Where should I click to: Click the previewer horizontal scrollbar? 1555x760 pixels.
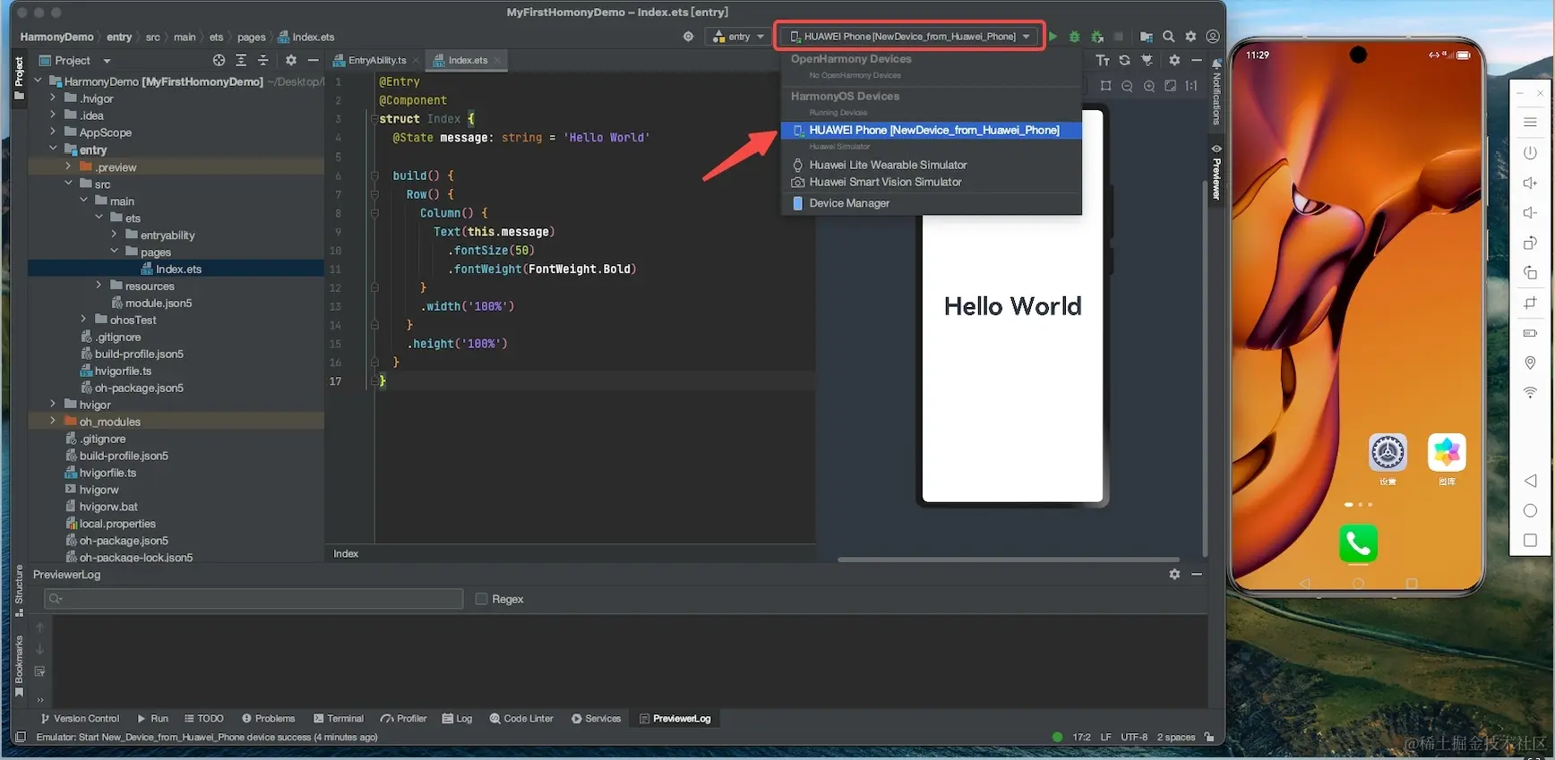1008,559
